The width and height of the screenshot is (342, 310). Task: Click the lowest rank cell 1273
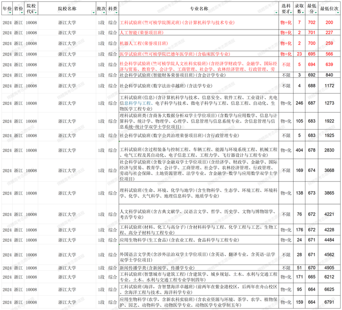329,103
